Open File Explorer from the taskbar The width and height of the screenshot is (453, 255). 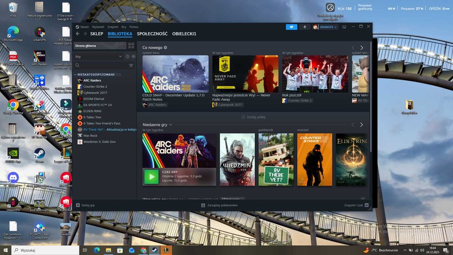[108, 250]
